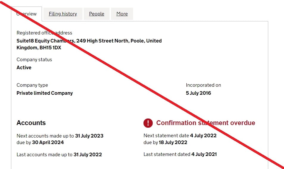Screen dimensions: 284x169
Task: Go to the People tab
Action: point(96,14)
